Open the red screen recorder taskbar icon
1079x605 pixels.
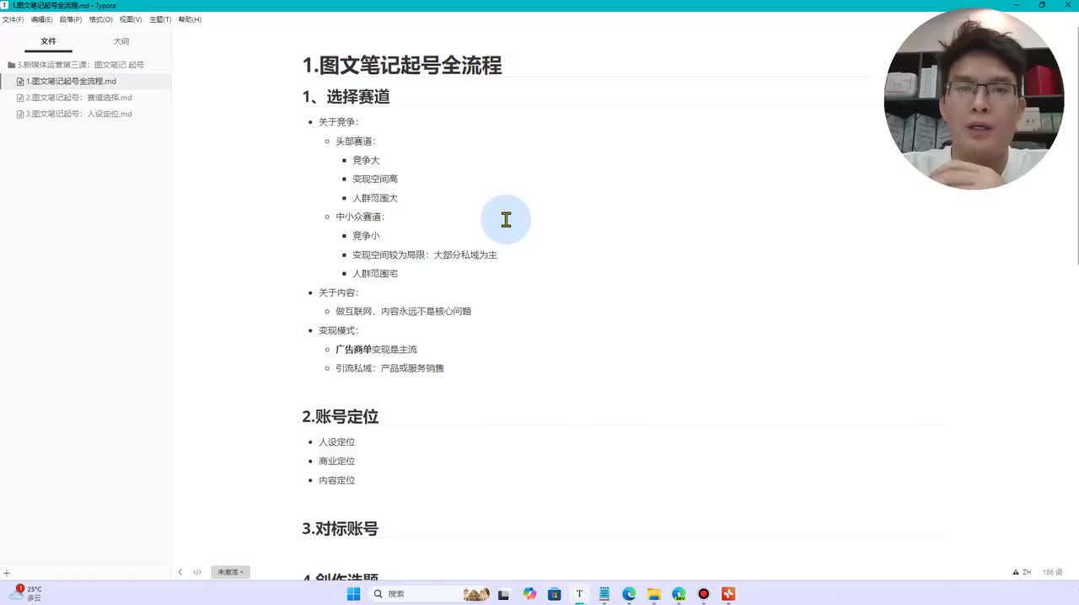704,594
